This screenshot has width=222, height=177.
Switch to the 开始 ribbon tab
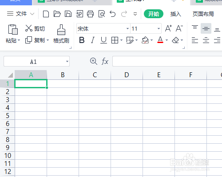[x=154, y=14]
